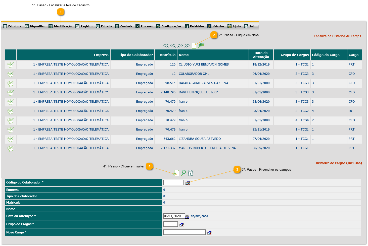Click the Sair menu item
Screen dimensions: 368x246
(250, 26)
